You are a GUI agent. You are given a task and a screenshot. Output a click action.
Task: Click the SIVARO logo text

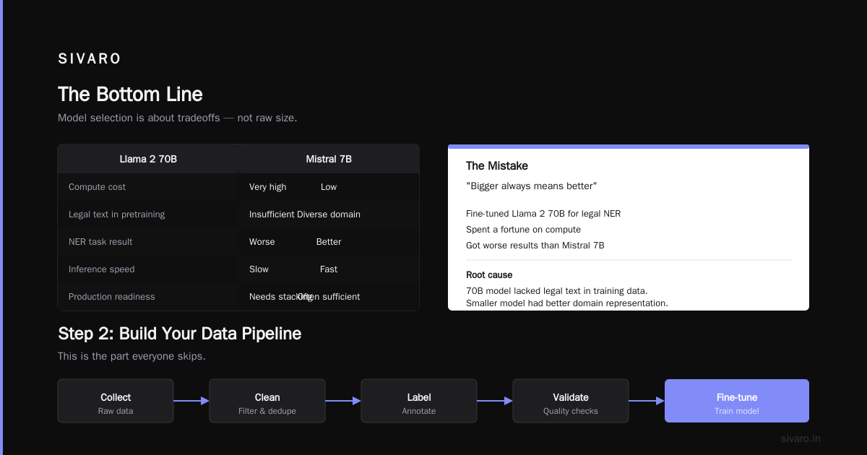tap(90, 58)
